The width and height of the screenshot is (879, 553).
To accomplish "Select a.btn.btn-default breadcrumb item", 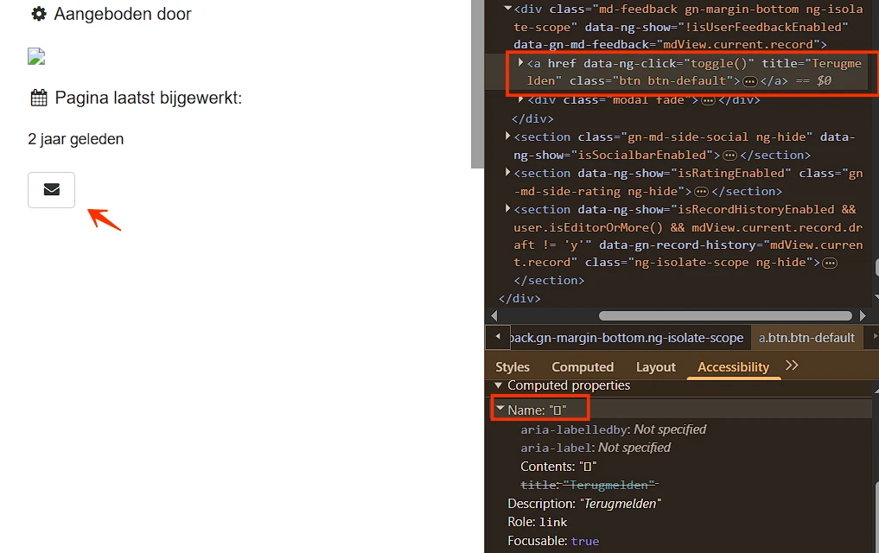I will [806, 338].
